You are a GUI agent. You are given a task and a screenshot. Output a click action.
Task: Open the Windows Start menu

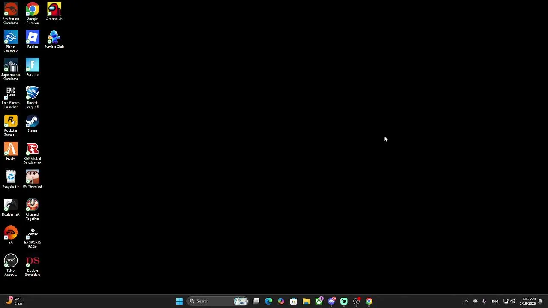pyautogui.click(x=179, y=301)
